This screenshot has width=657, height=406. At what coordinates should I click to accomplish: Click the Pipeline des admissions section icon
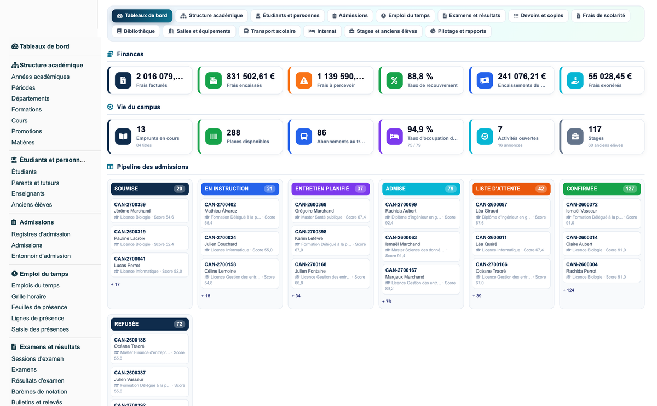tap(111, 167)
